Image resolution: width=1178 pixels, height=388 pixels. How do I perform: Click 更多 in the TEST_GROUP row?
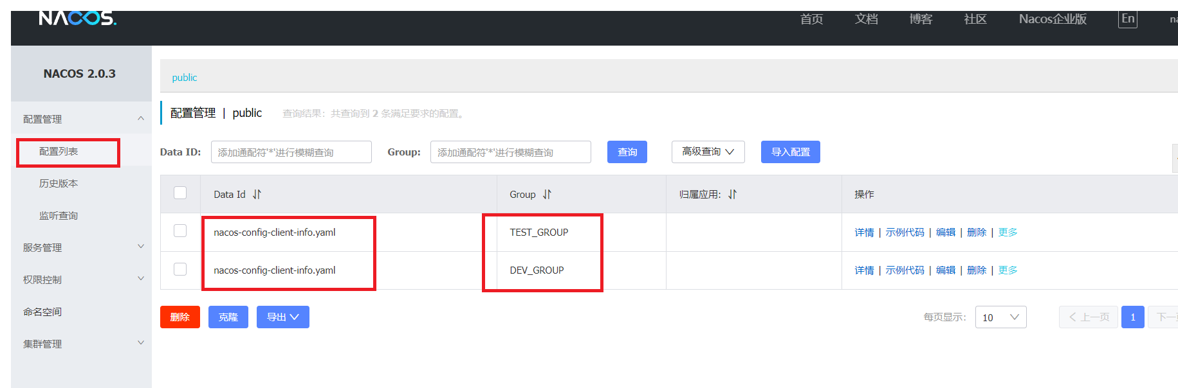(x=1008, y=232)
